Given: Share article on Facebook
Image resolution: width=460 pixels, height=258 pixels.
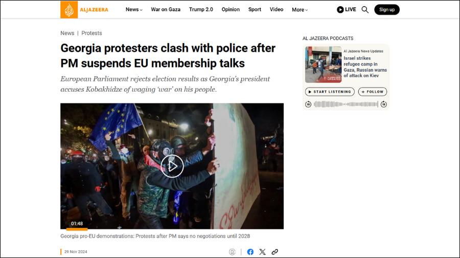Looking at the screenshot, I should pos(250,252).
